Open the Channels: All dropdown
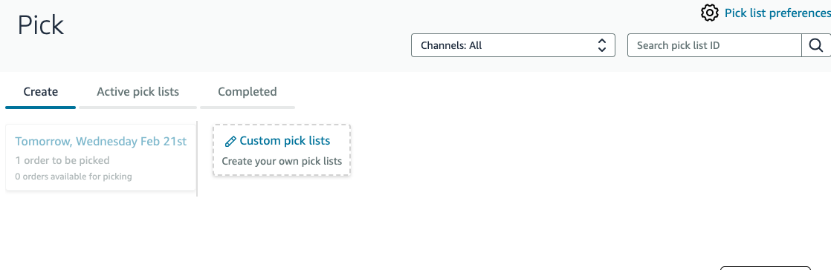Screen dimensions: 831x270 pos(513,45)
